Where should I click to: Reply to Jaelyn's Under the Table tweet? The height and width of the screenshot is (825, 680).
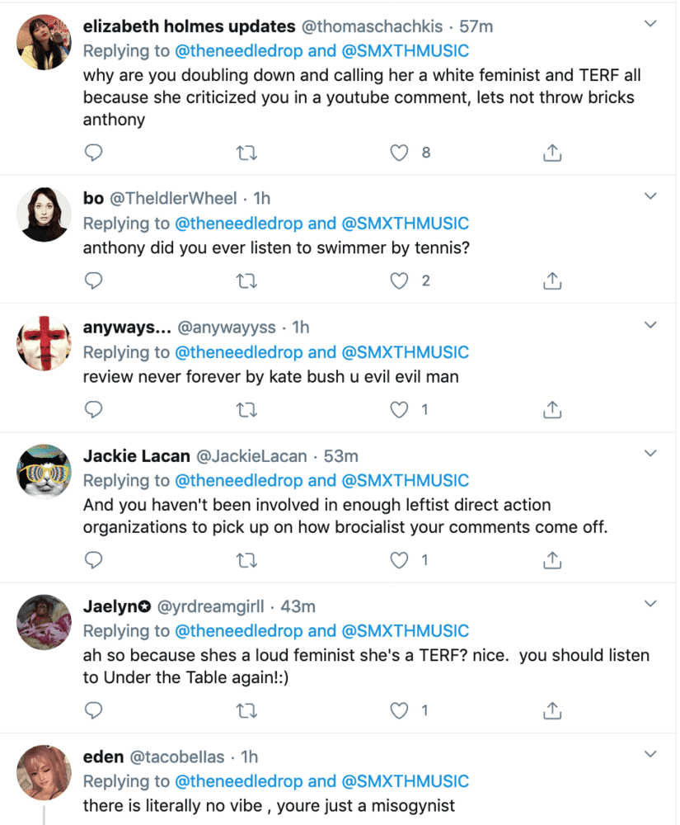click(x=93, y=710)
